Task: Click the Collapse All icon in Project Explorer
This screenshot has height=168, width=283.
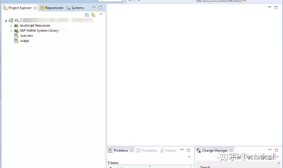Action: pyautogui.click(x=87, y=15)
